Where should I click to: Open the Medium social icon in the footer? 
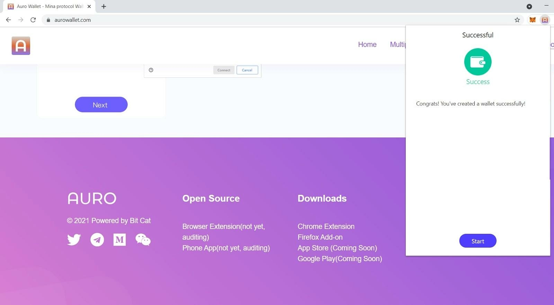(x=119, y=239)
